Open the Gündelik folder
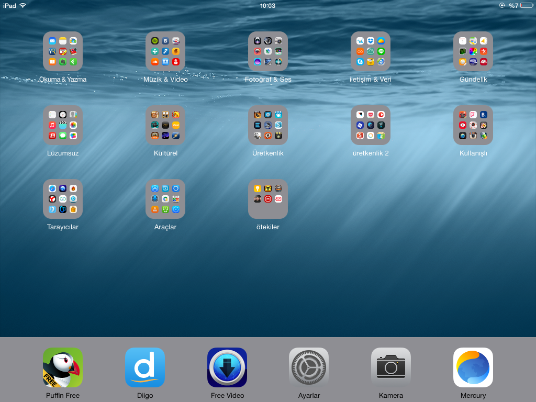Viewport: 536px width, 402px height. (x=473, y=51)
